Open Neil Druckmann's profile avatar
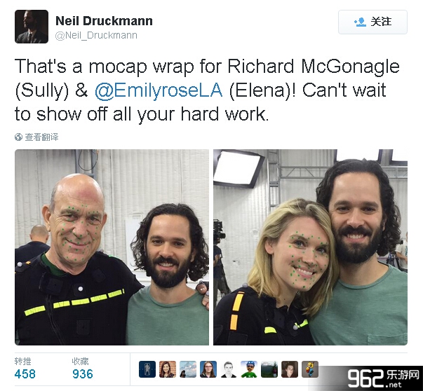Screen dimensions: 423x391 pyautogui.click(x=32, y=27)
